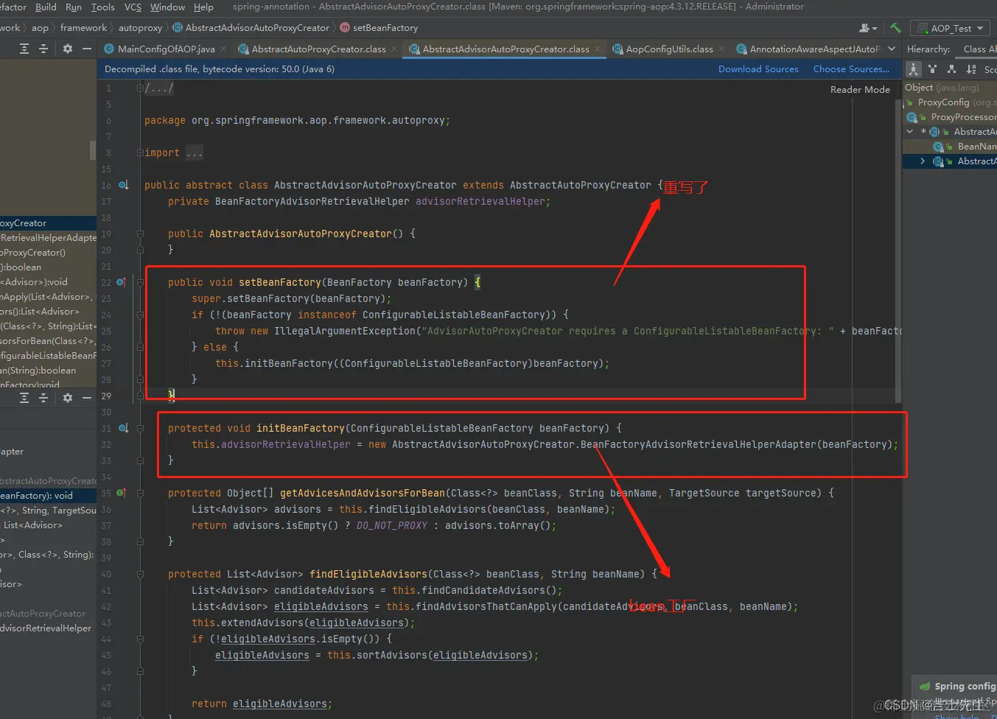Close the MainConfigOfAOP.java tab

pyautogui.click(x=224, y=49)
